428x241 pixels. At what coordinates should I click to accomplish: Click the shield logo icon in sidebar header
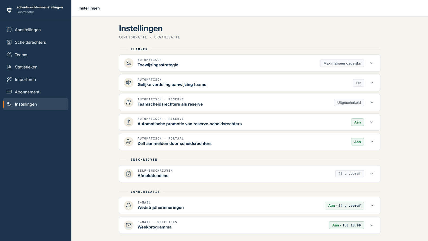(9, 10)
